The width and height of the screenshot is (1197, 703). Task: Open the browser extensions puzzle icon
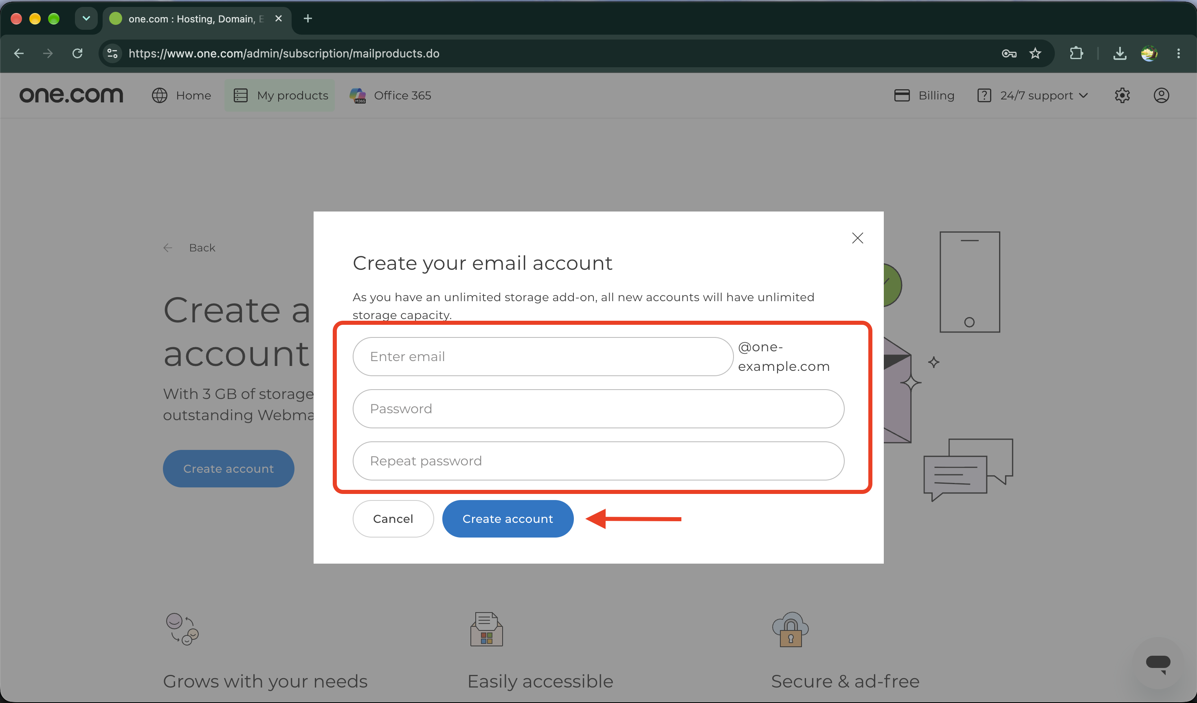1076,53
